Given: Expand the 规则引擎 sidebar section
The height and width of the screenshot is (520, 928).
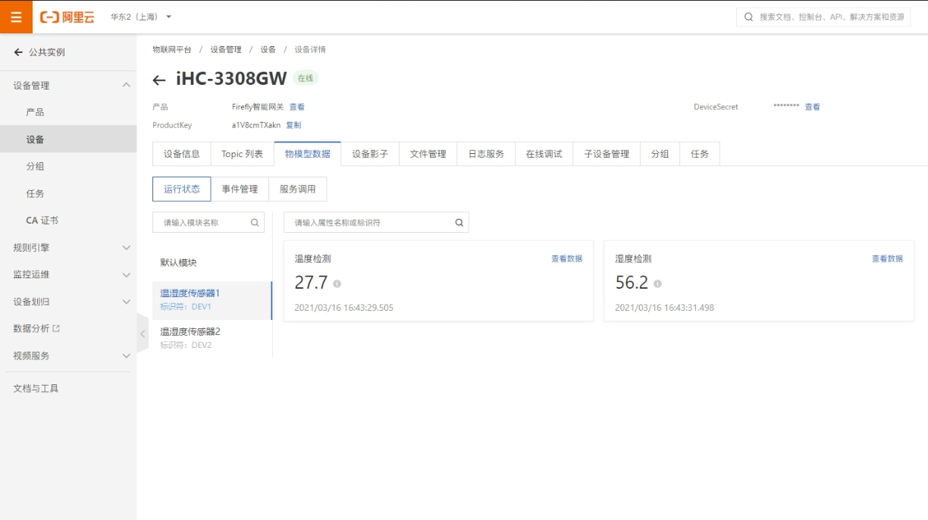Looking at the screenshot, I should tap(127, 248).
